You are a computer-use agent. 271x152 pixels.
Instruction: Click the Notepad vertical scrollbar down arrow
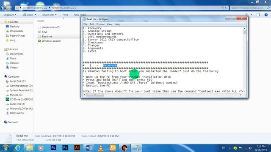(244, 91)
